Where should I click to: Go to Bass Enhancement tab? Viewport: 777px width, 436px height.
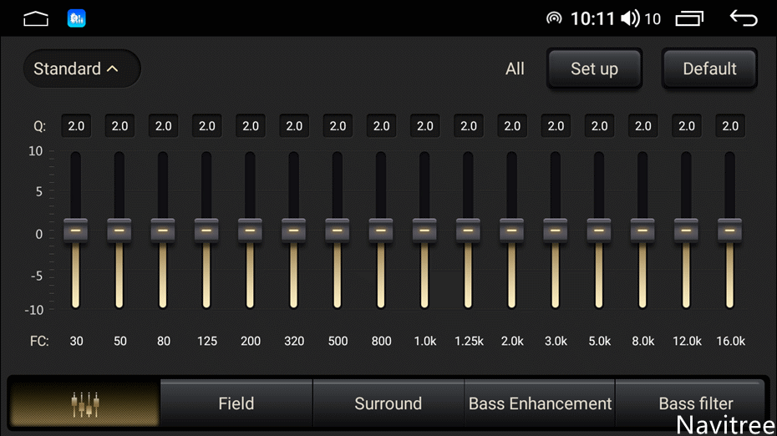click(x=540, y=403)
